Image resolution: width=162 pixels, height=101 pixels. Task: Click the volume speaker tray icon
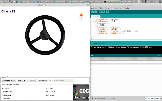click(149, 2)
